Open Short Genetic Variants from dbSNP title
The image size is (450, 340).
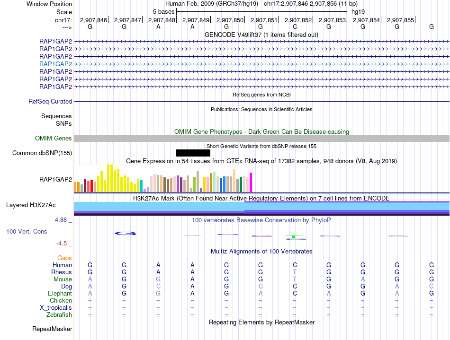261,146
